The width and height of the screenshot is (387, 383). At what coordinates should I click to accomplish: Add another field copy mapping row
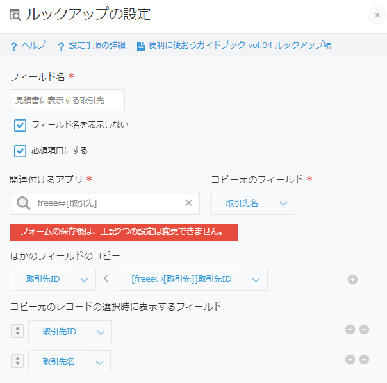pos(352,280)
